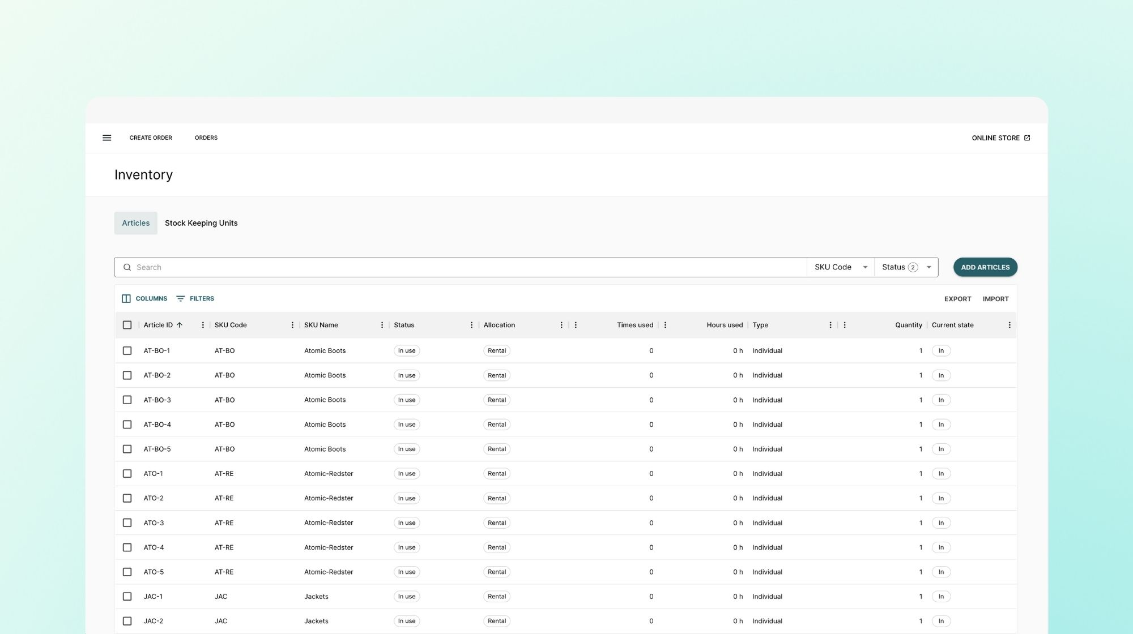The image size is (1133, 634).
Task: Open Type column options menu
Action: (830, 325)
